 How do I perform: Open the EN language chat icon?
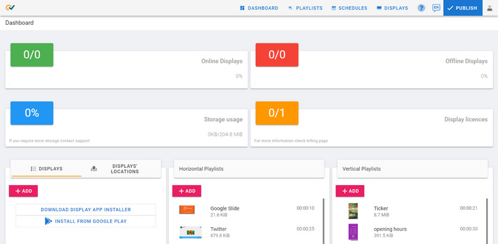tap(436, 7)
